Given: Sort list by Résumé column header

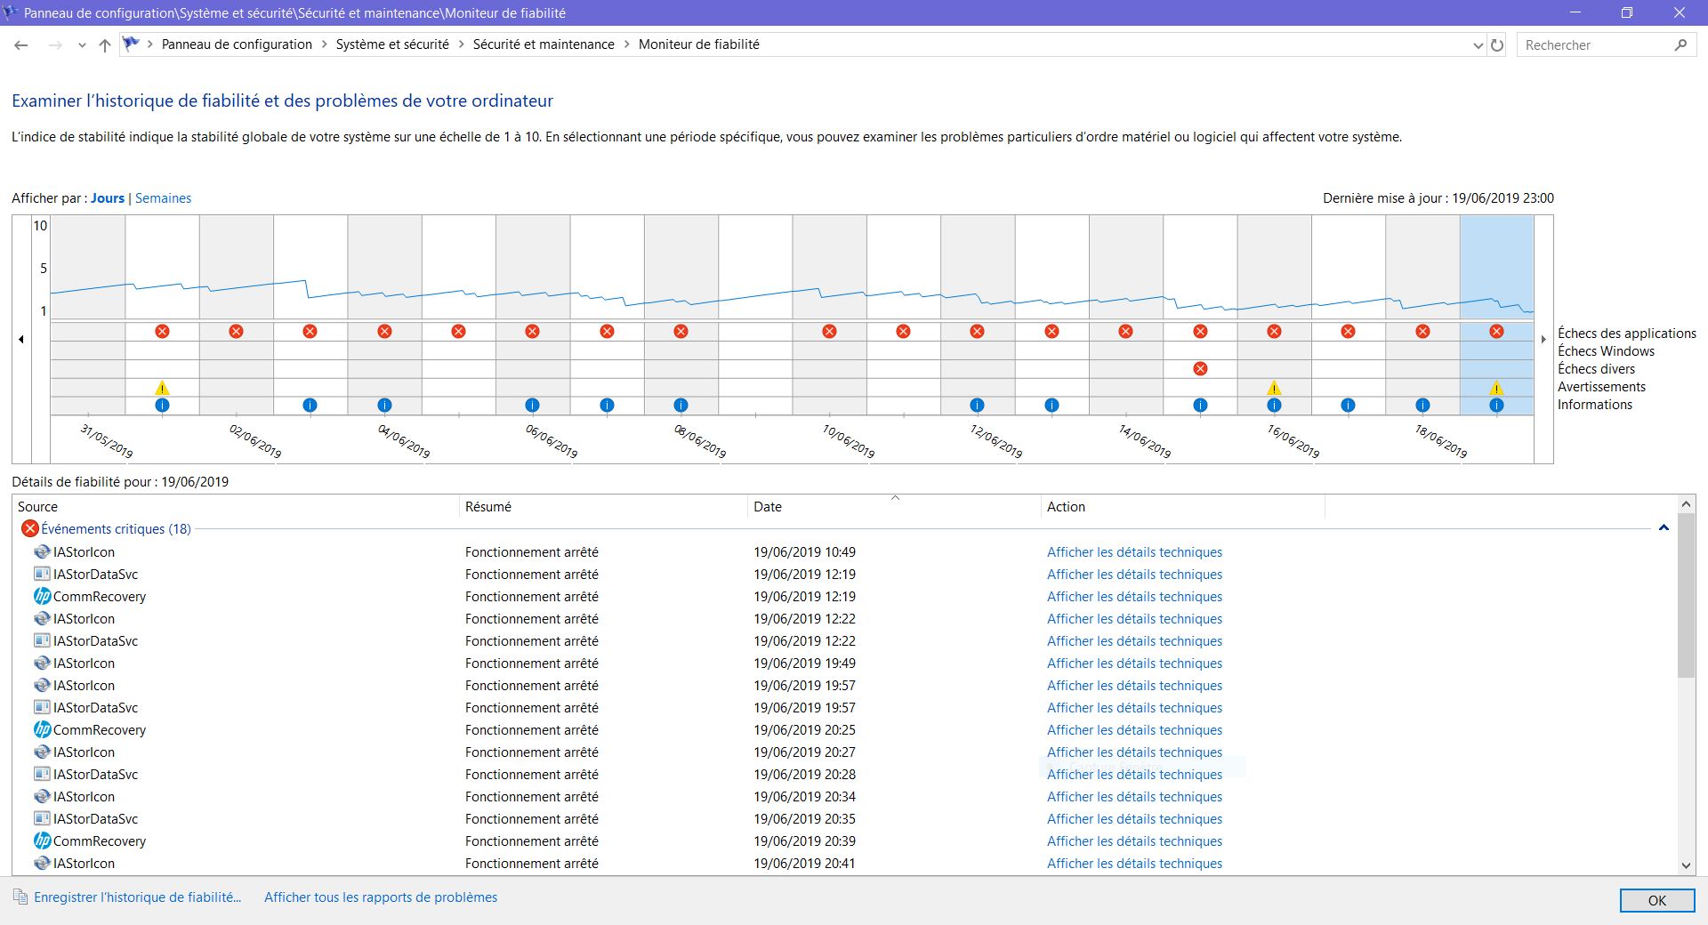Looking at the screenshot, I should pyautogui.click(x=603, y=507).
